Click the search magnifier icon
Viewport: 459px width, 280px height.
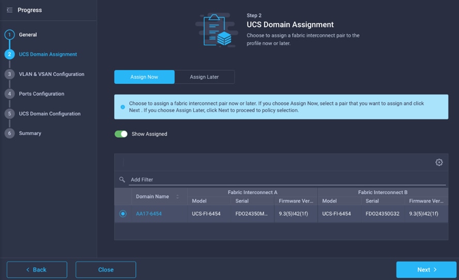click(122, 179)
